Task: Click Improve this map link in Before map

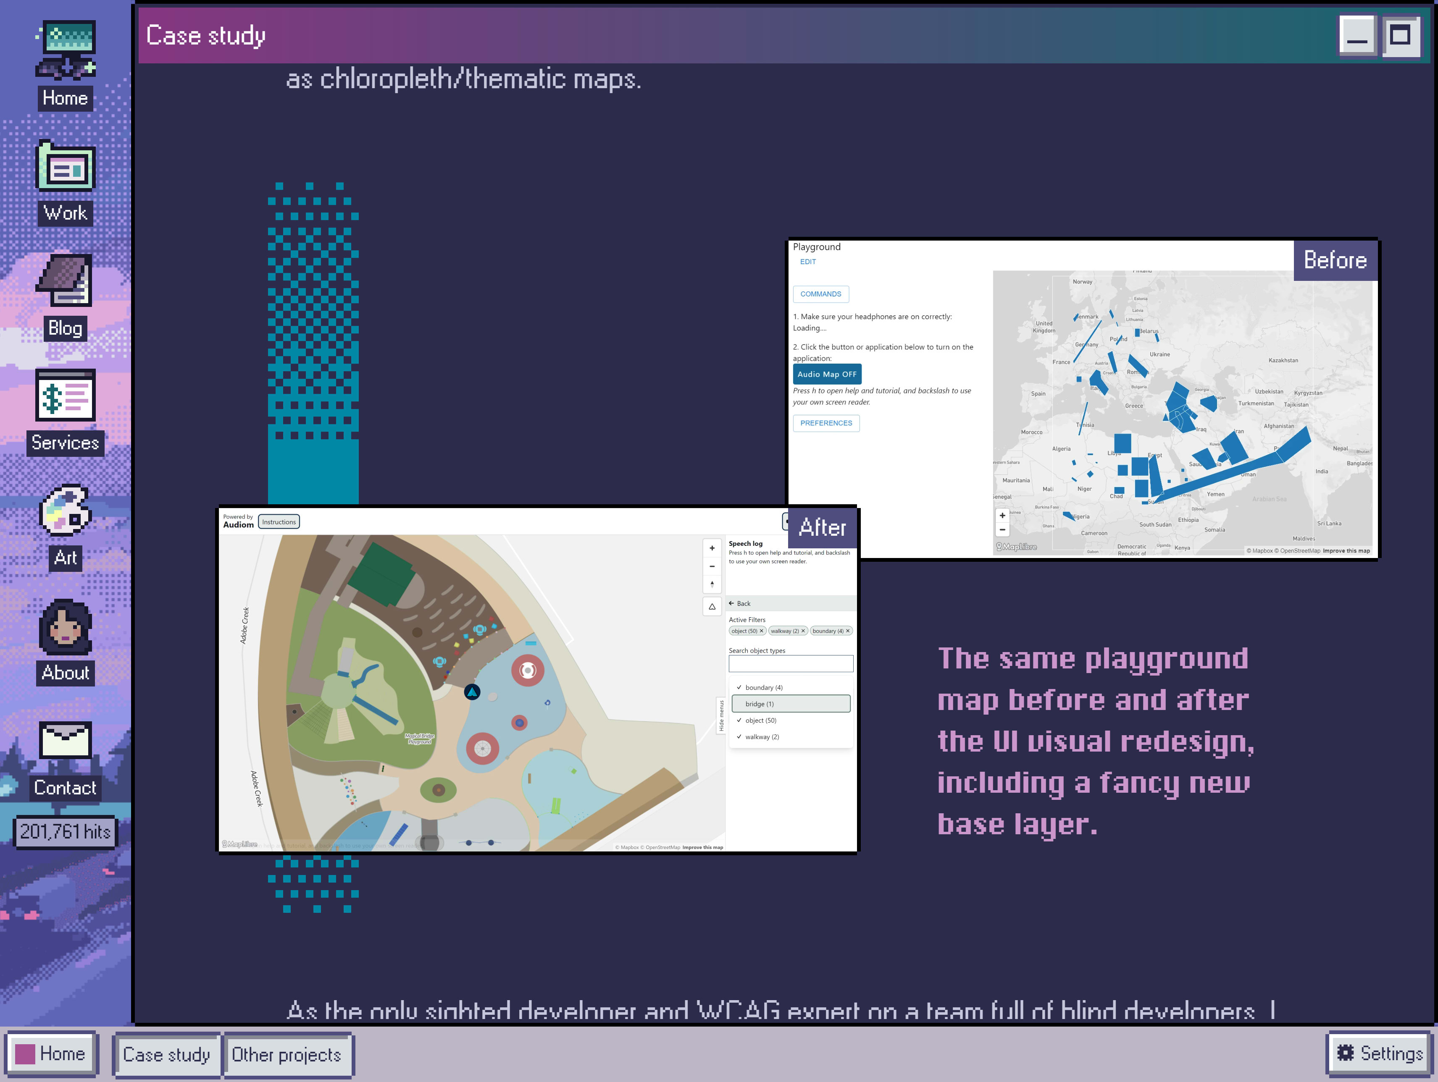Action: [x=1346, y=551]
